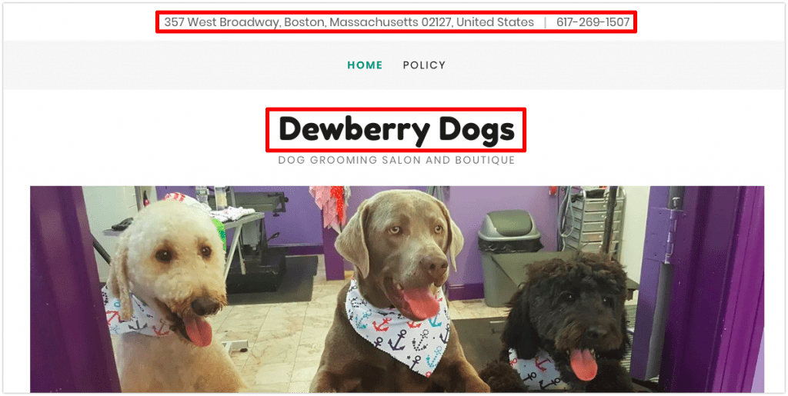Select the Dog Grooming Salon and Boutique tagline

pos(396,160)
